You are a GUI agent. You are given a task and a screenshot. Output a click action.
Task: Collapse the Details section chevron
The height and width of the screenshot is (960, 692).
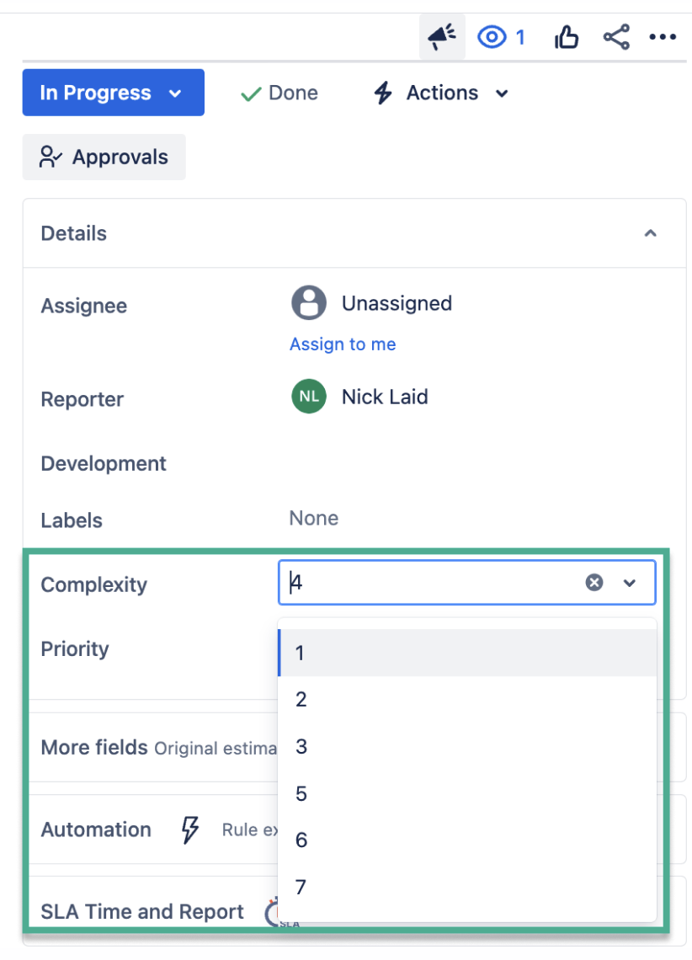coord(651,233)
